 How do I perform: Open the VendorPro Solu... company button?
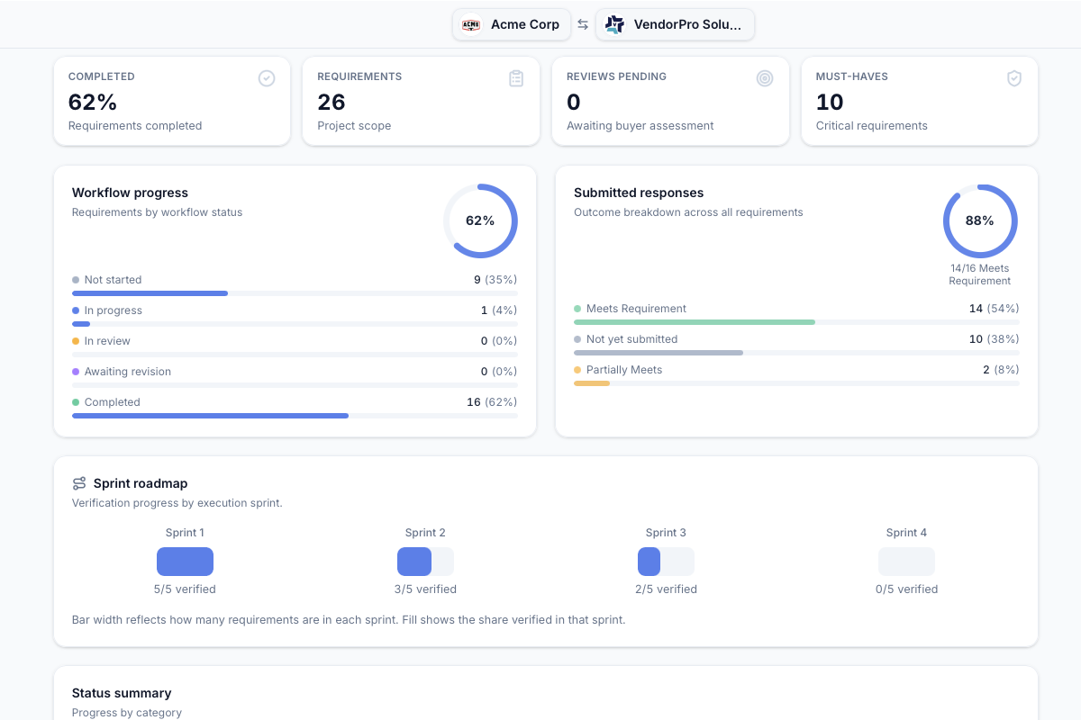[676, 24]
